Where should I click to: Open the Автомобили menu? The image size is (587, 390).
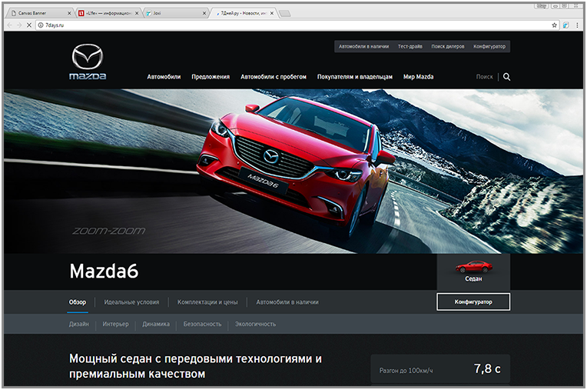pyautogui.click(x=164, y=77)
